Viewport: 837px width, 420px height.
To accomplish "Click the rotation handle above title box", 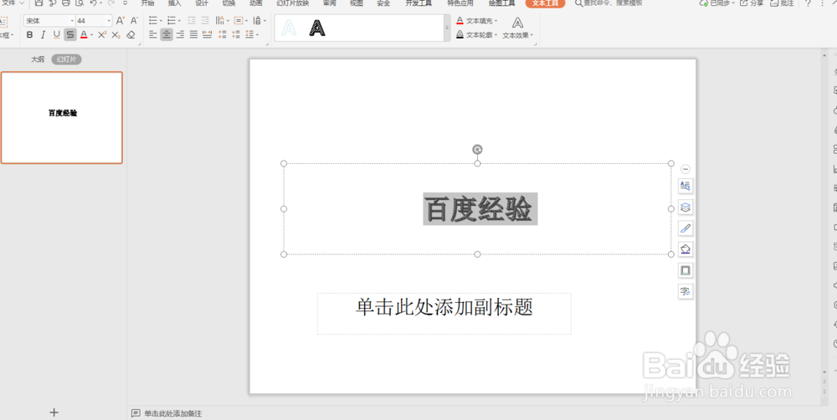I will [x=478, y=150].
